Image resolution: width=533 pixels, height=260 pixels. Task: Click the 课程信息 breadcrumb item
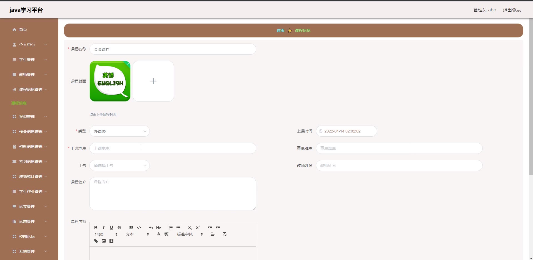pos(303,30)
